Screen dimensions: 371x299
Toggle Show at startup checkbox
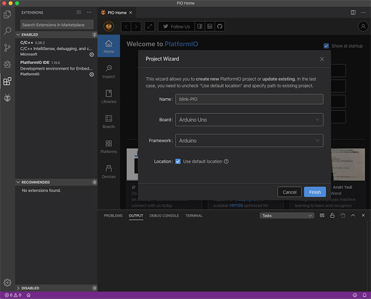pos(326,46)
